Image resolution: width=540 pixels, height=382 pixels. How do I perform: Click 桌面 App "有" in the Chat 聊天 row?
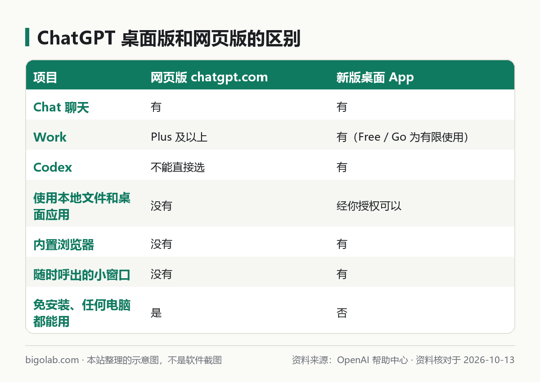[x=342, y=107]
